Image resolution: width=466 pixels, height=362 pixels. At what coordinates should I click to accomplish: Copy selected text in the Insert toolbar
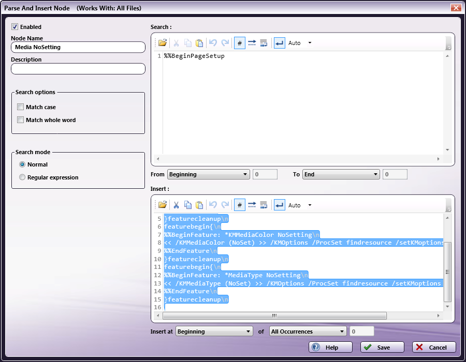(187, 205)
